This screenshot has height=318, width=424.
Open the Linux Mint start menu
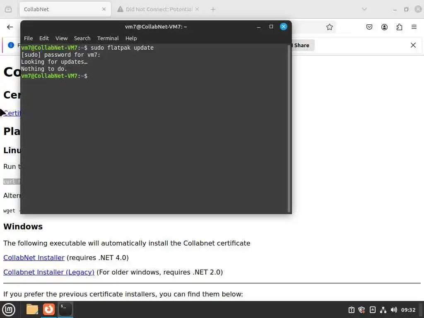pos(9,310)
